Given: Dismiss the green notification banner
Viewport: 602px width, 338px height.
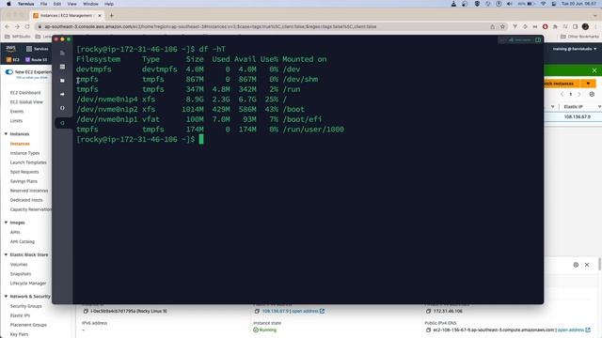Looking at the screenshot, I should tap(594, 70).
